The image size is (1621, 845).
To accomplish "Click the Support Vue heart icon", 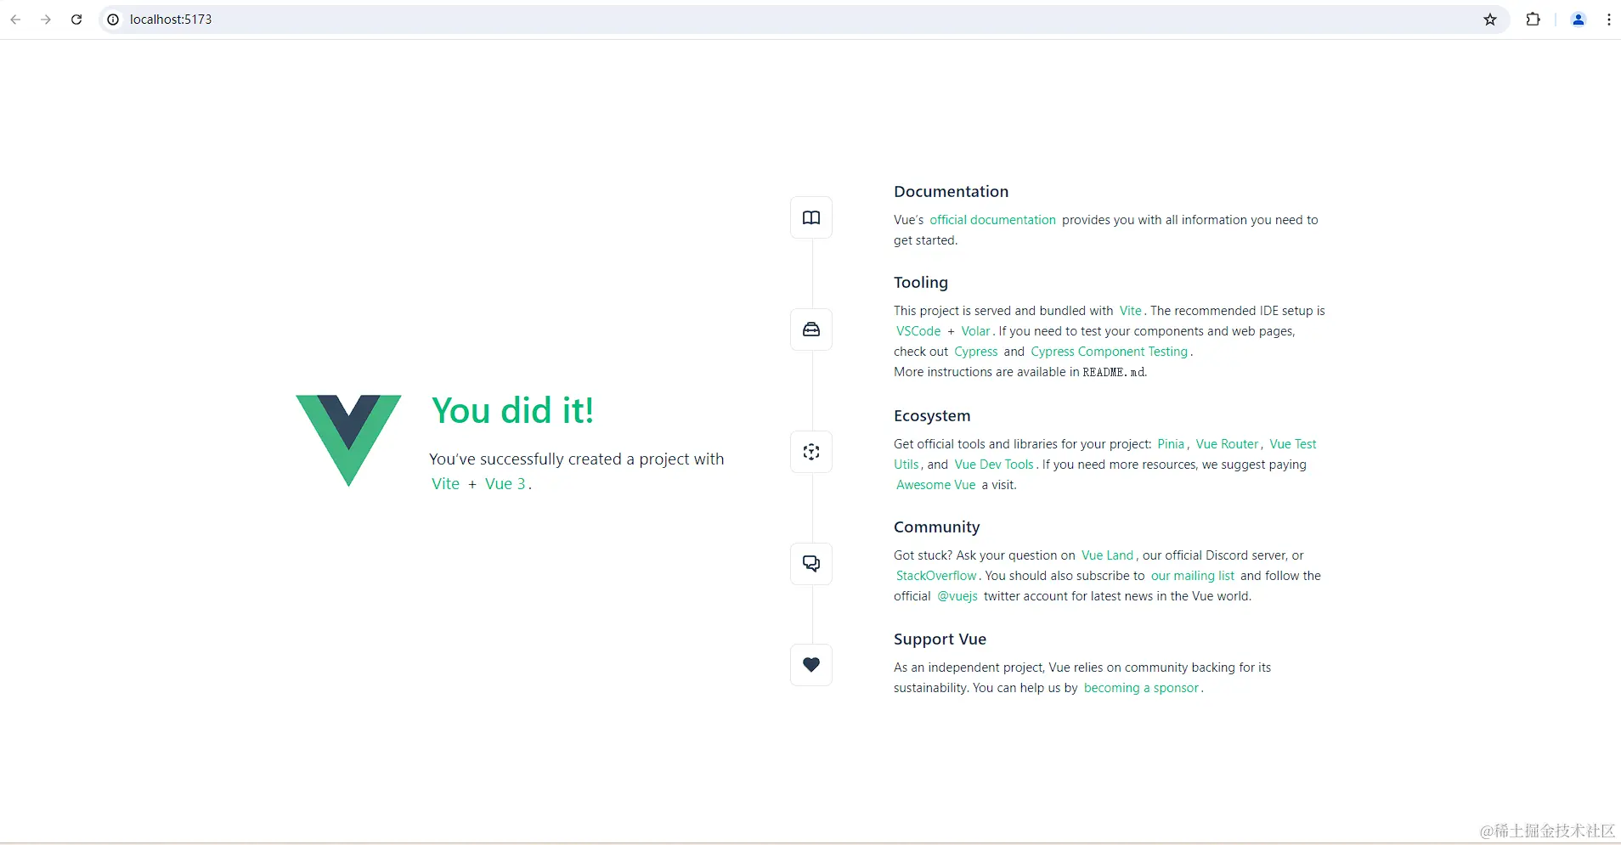I will [x=811, y=665].
